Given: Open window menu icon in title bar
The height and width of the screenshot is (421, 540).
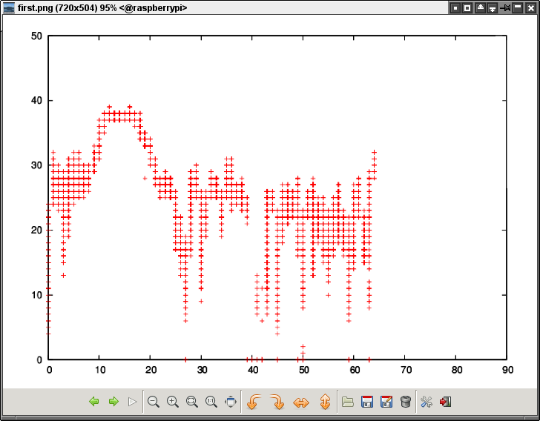Looking at the screenshot, I should point(8,8).
